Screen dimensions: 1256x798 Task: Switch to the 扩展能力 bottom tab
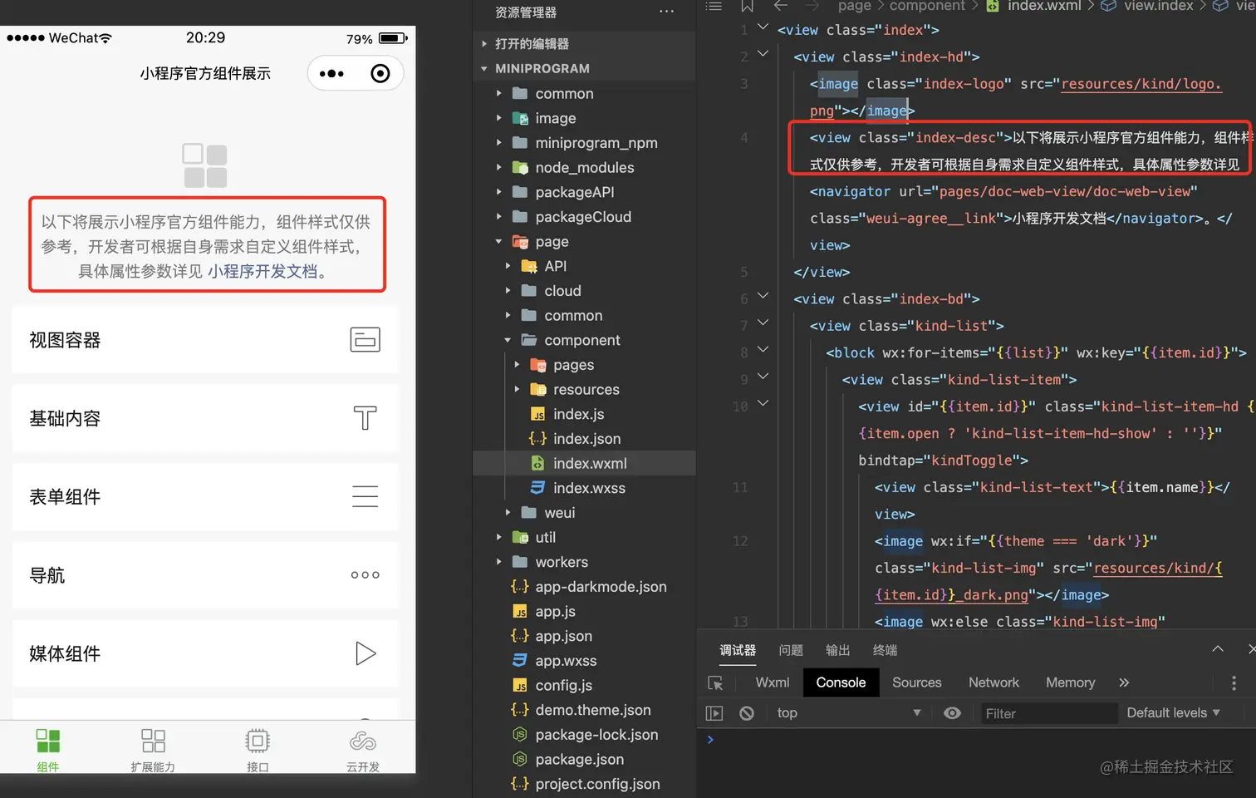[153, 750]
